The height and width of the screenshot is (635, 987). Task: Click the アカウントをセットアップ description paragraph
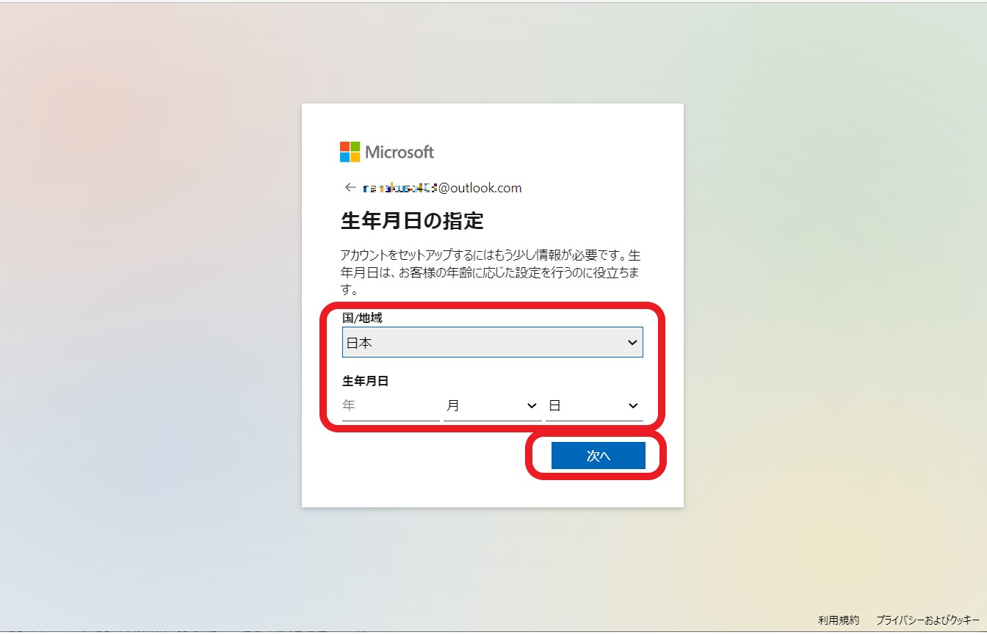point(491,272)
